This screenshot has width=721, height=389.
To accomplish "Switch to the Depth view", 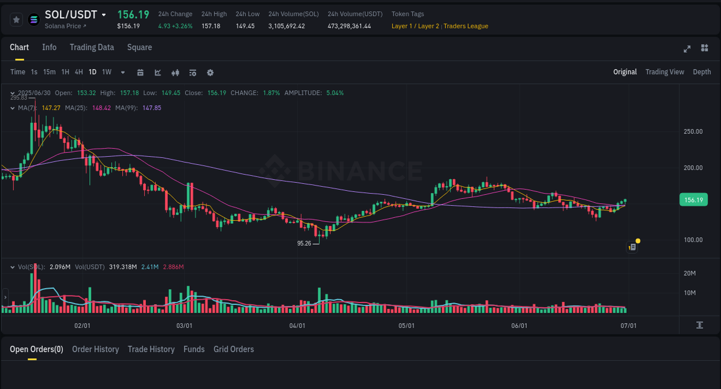I will tap(701, 71).
